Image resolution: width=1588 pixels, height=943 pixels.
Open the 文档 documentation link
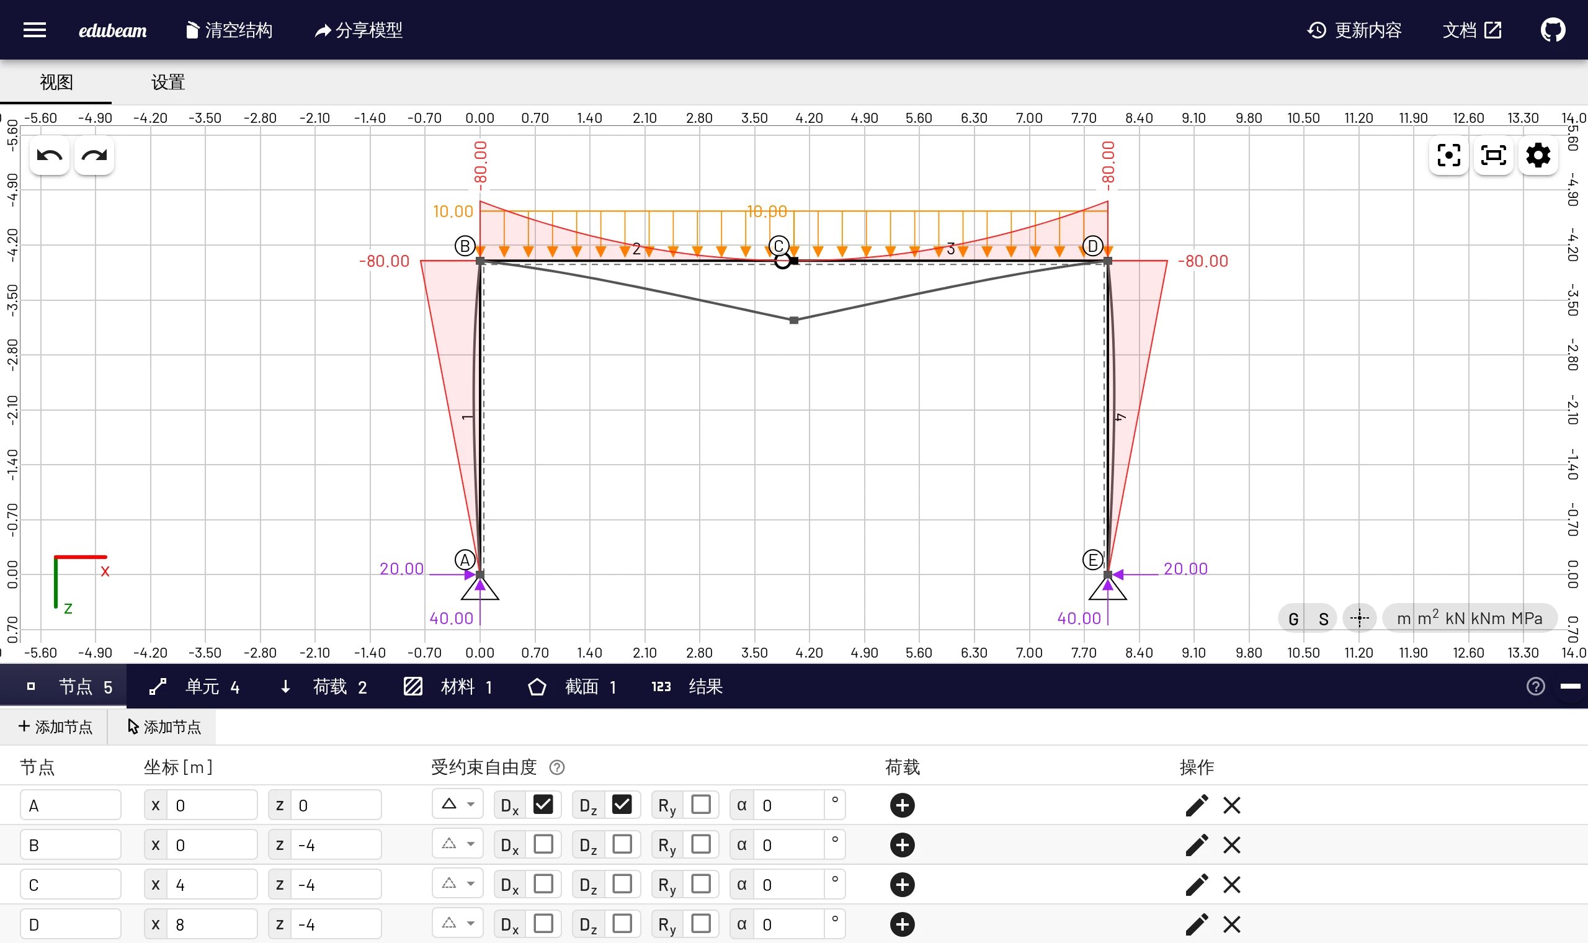click(x=1473, y=30)
